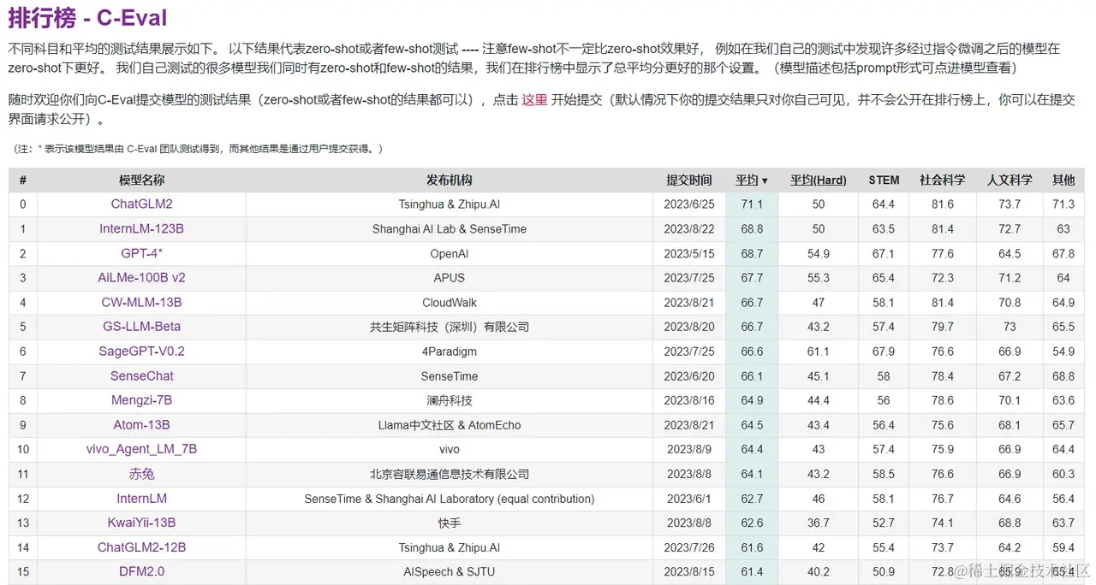Open the AiLMe-100B v2 model link
This screenshot has width=1096, height=585.
click(x=141, y=278)
